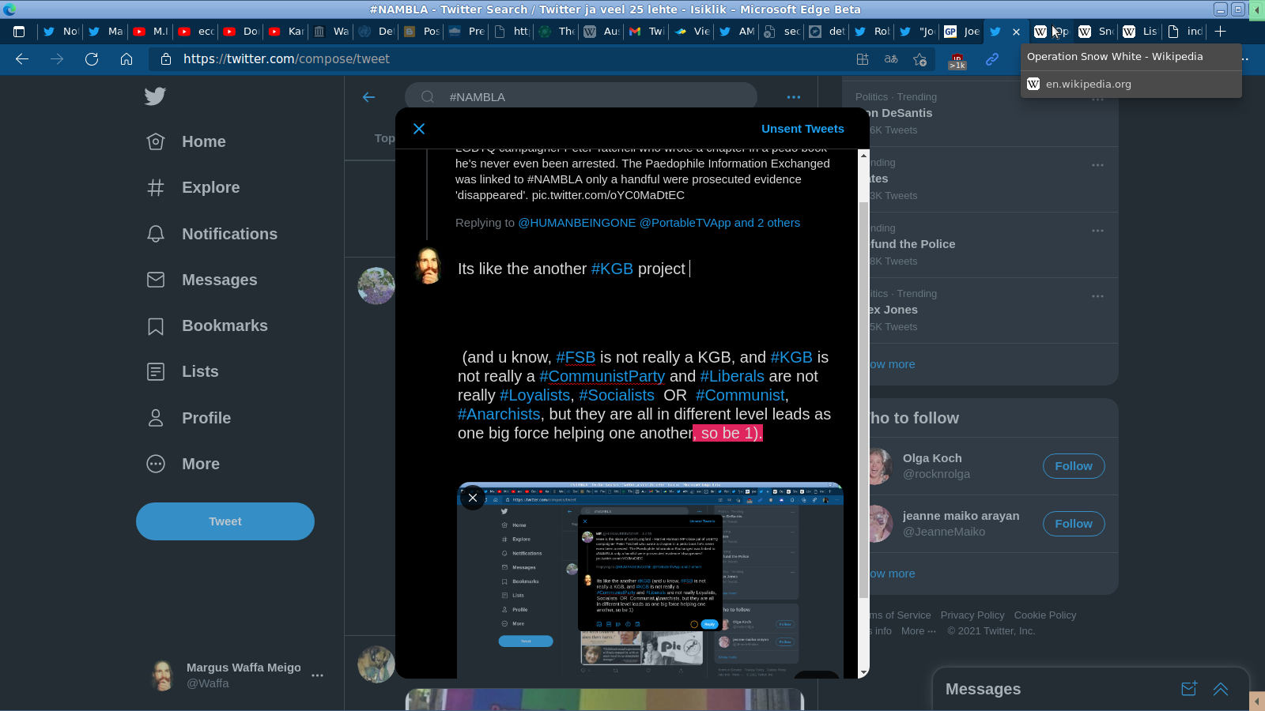Click the Edge icon in title bar
This screenshot has width=1265, height=711.
pyautogui.click(x=9, y=9)
